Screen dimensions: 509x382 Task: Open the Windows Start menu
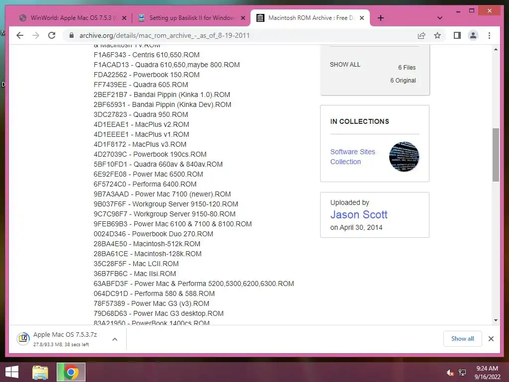(x=12, y=372)
